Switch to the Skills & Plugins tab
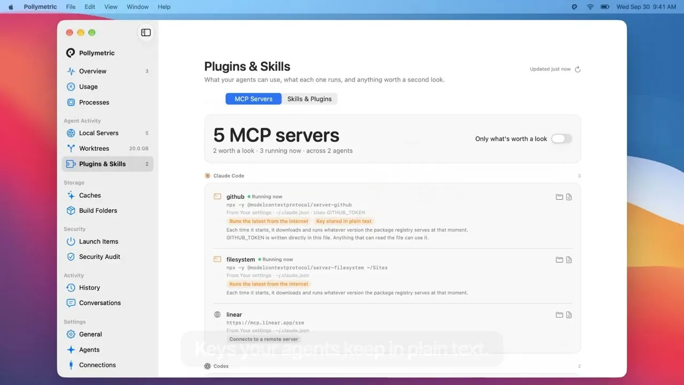The width and height of the screenshot is (684, 385). coord(309,99)
